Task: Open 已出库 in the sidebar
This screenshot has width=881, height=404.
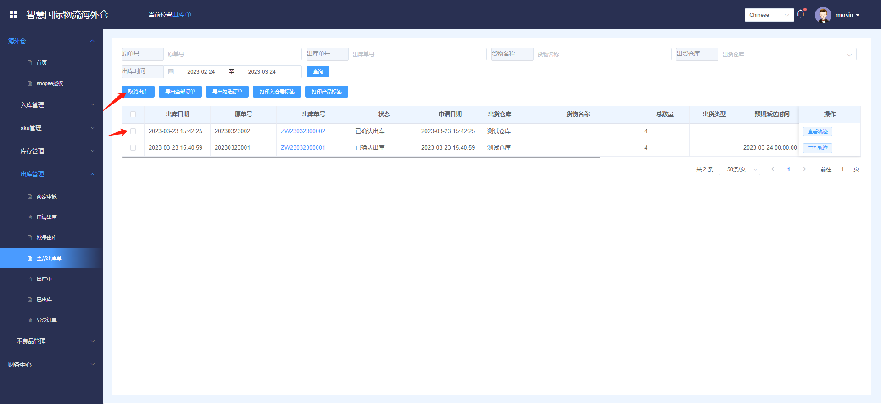Action: (x=44, y=300)
